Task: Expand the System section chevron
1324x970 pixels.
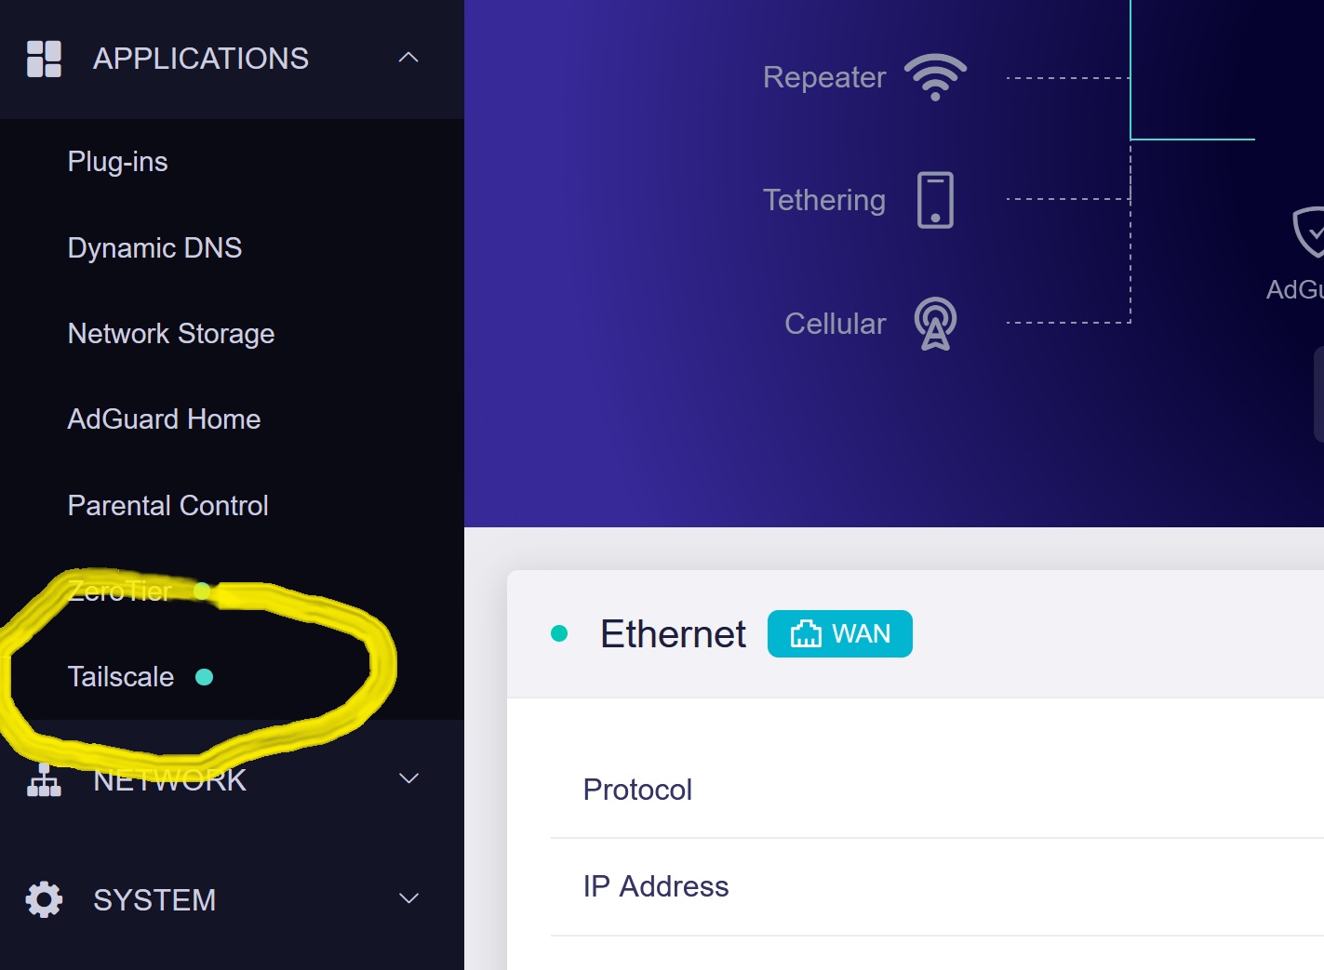Action: 408,898
